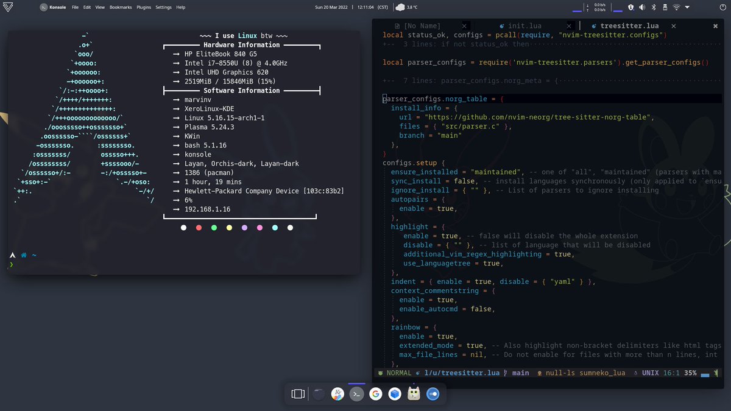This screenshot has height=411, width=731.
Task: Click the power button in the top panel
Action: point(722,7)
